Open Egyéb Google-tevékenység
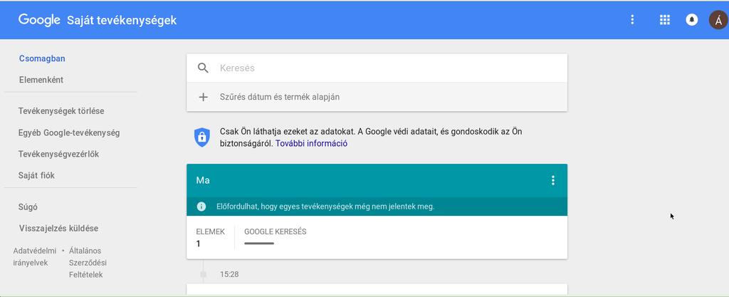This screenshot has height=297, width=729. click(x=69, y=132)
